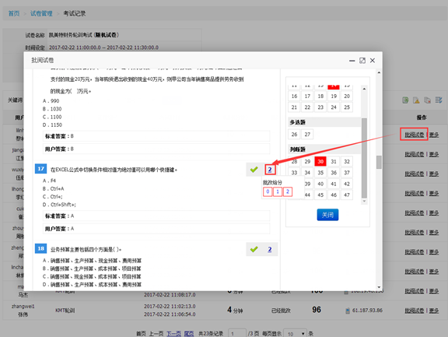This screenshot has height=337, width=448.
Task: Select red-highlighted question 30
Action: (320, 162)
